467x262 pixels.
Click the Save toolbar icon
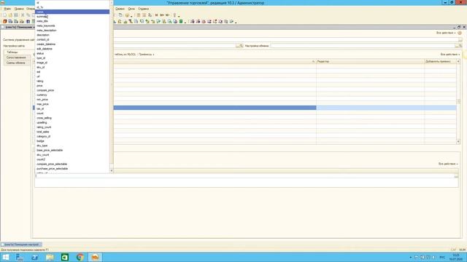(16, 15)
